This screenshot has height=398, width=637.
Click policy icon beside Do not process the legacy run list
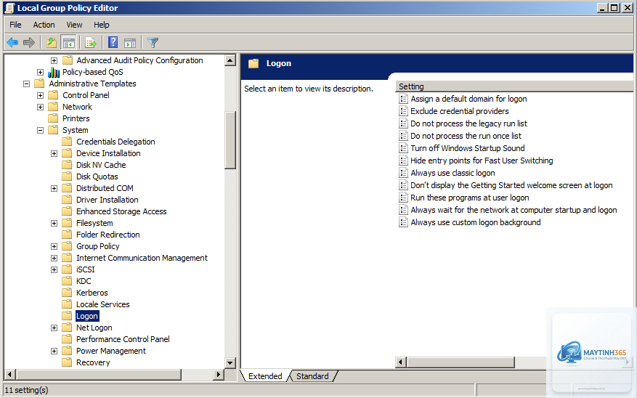(x=403, y=123)
